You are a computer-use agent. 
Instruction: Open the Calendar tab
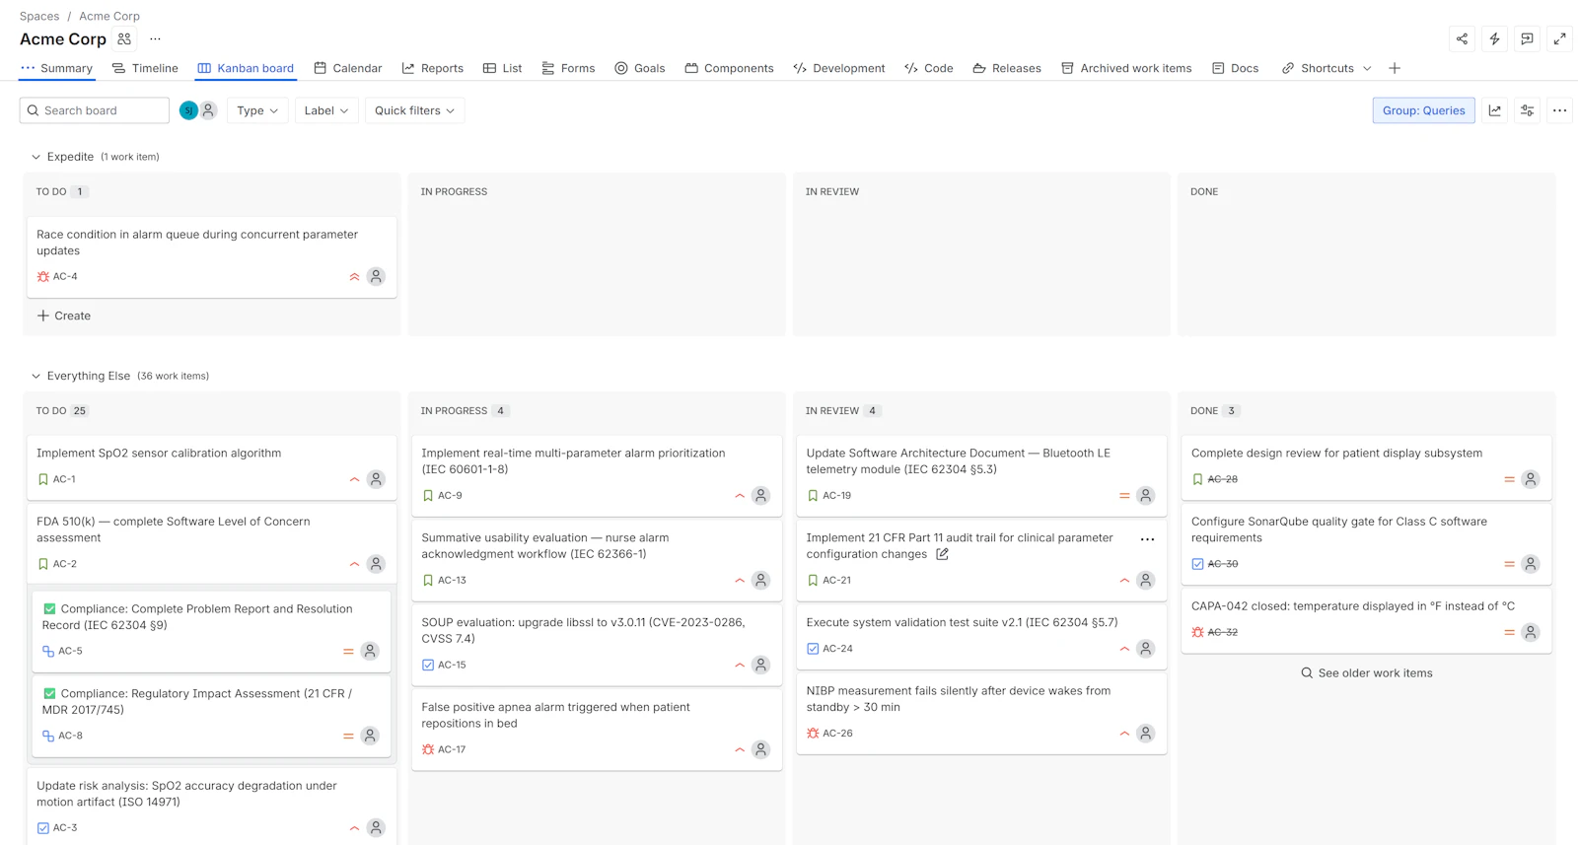click(x=348, y=68)
